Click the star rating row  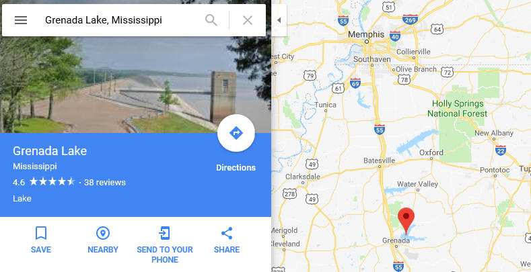[x=52, y=182]
